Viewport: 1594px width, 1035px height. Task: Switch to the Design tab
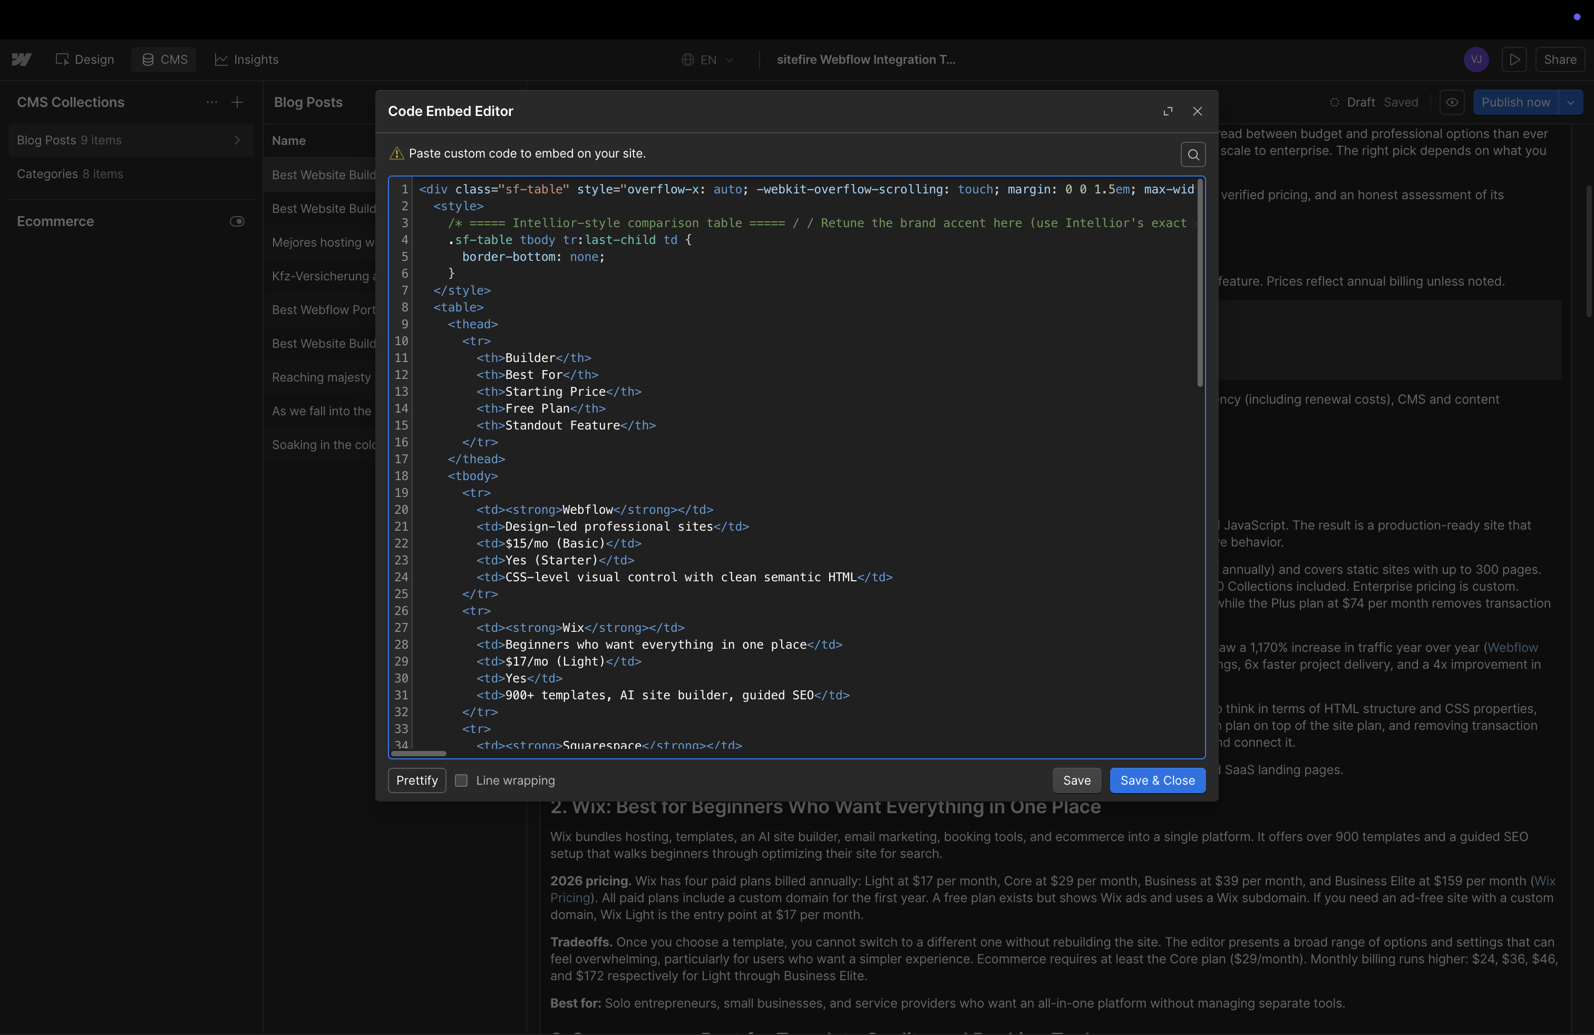coord(85,60)
